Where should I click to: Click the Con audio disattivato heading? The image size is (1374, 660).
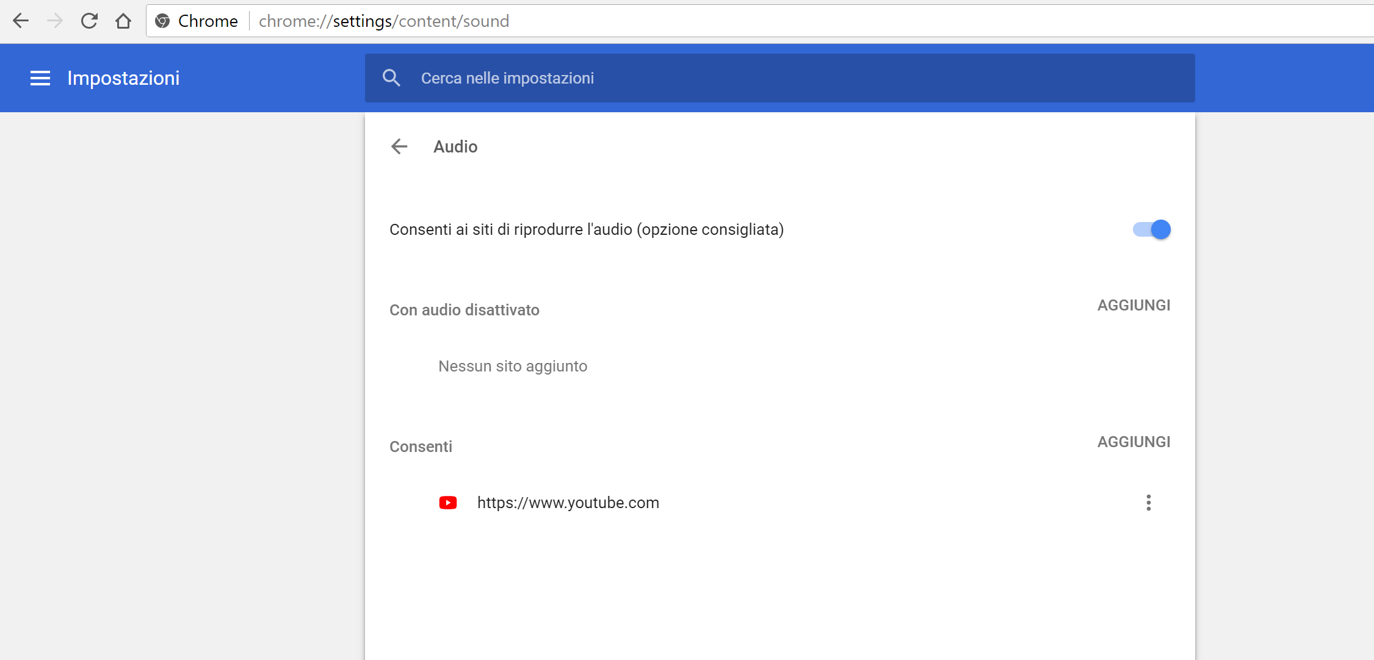(464, 310)
